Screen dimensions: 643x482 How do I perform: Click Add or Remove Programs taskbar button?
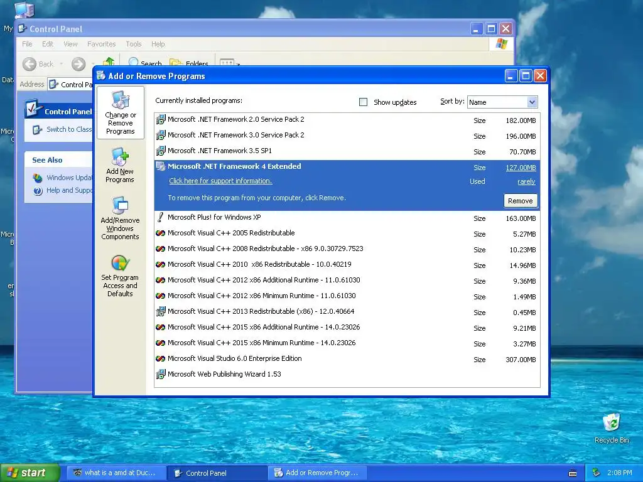[318, 473]
